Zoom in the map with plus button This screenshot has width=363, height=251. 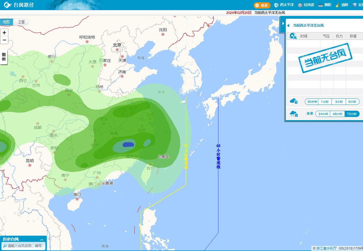coord(4,33)
